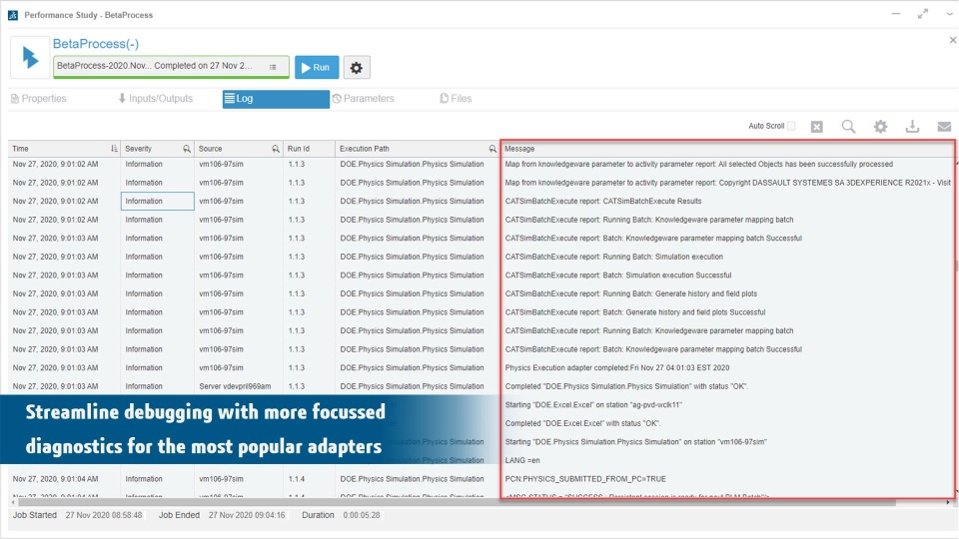
Task: Click Job Started timestamp in status bar
Action: [103, 515]
